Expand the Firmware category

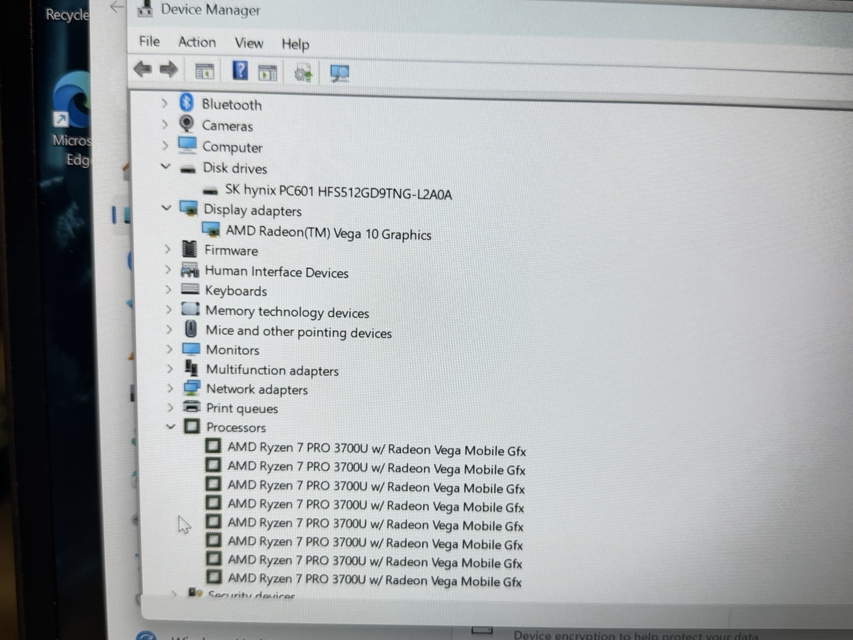tap(167, 249)
